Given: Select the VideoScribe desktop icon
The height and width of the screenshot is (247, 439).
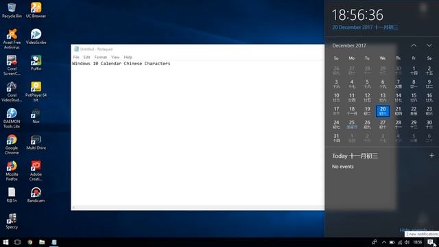Looking at the screenshot, I should (36, 36).
